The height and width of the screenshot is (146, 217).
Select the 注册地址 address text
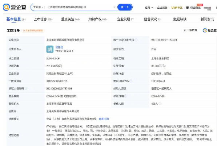[71, 119]
